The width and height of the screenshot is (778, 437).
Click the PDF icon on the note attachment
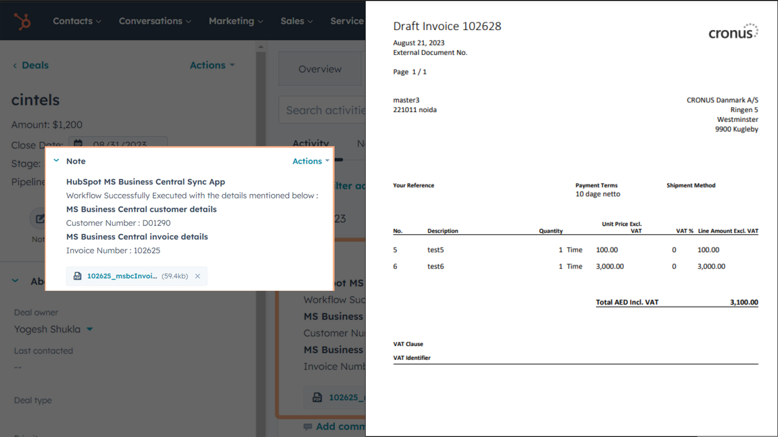coord(78,276)
